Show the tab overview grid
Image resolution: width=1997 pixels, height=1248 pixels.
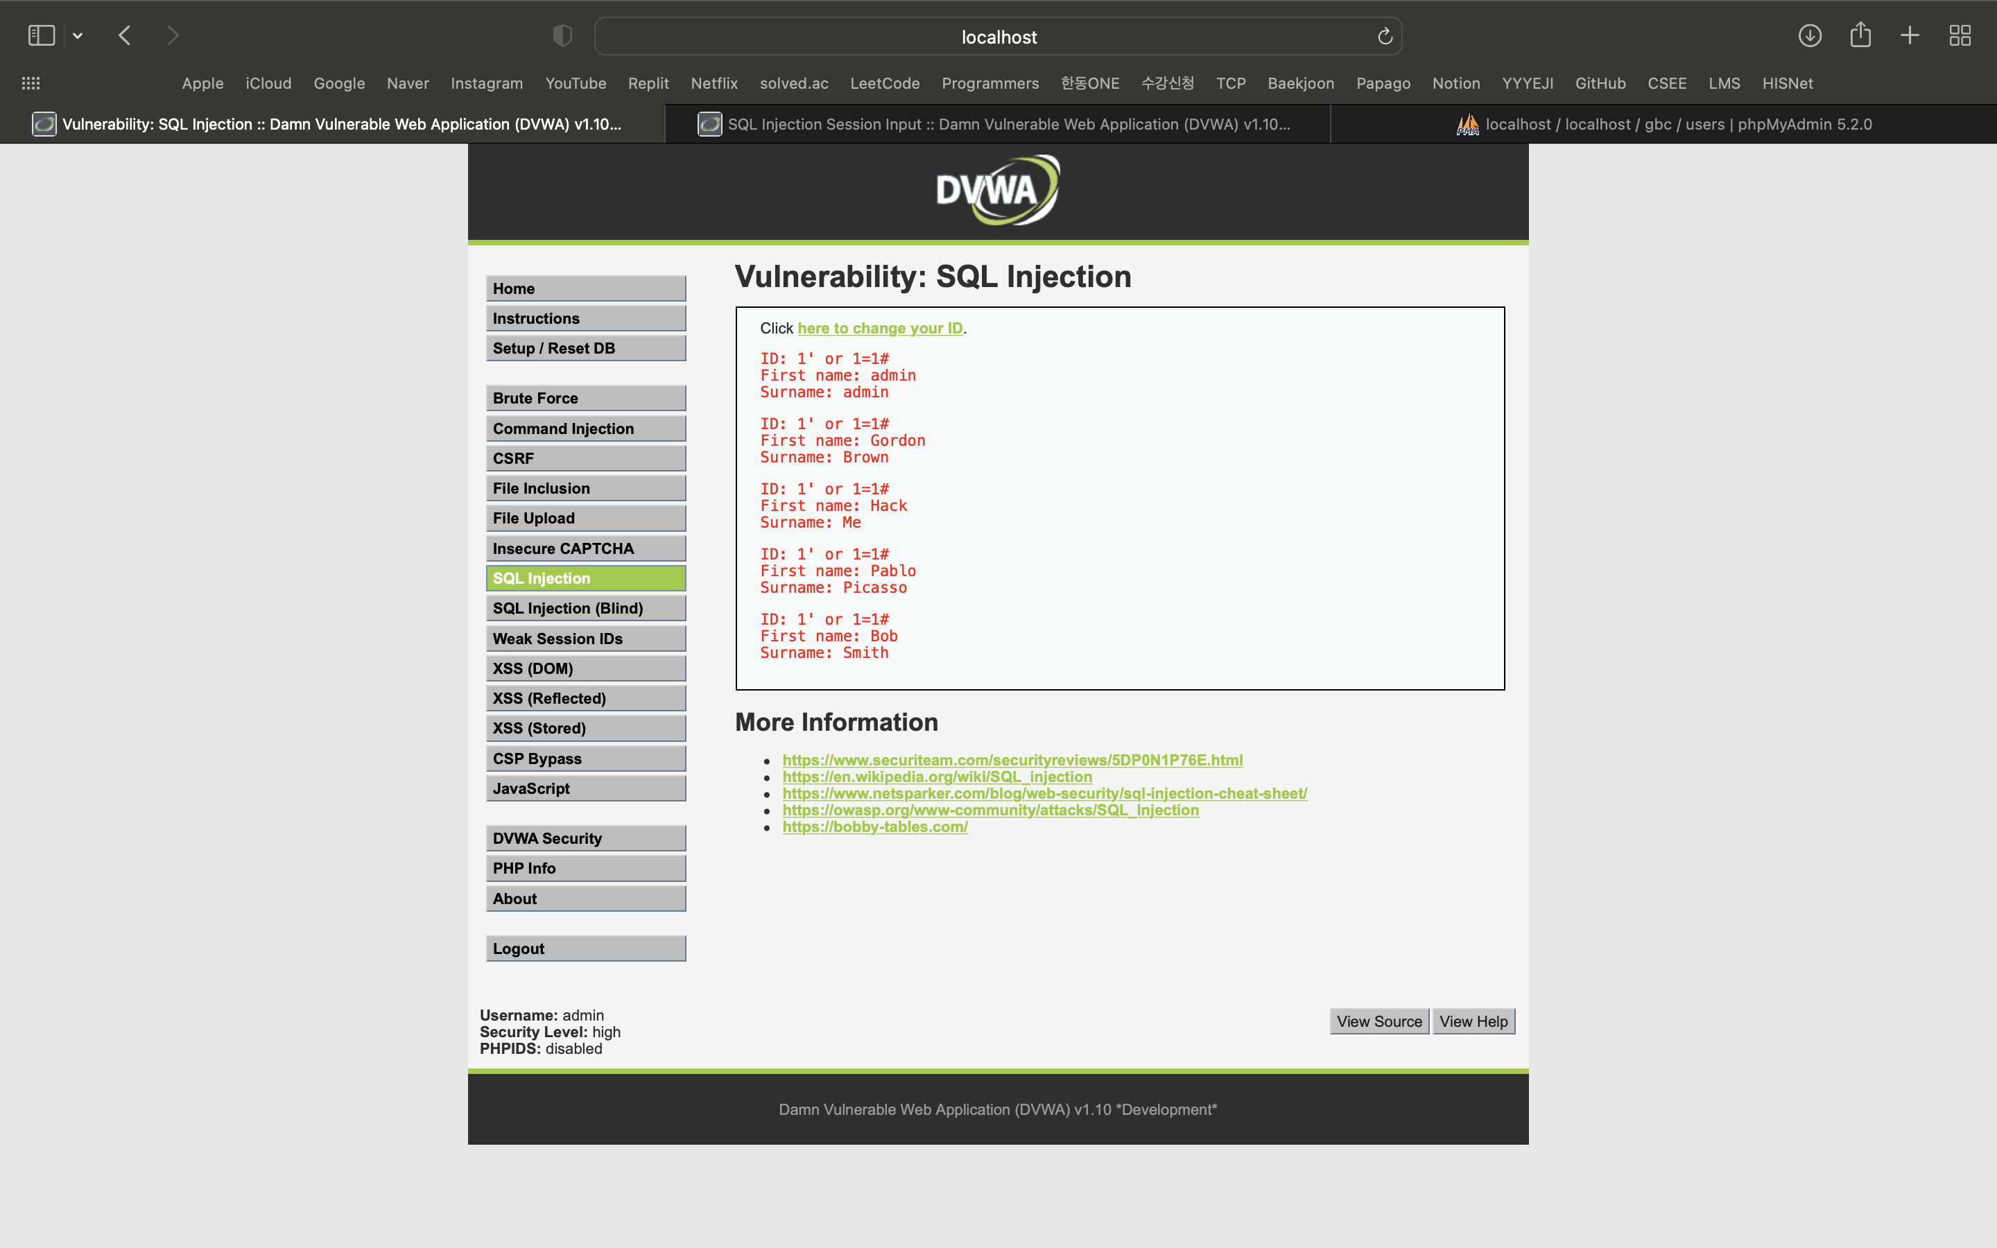(1960, 35)
